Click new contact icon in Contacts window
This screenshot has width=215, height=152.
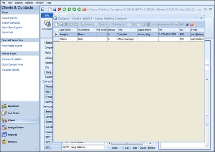click(x=56, y=25)
